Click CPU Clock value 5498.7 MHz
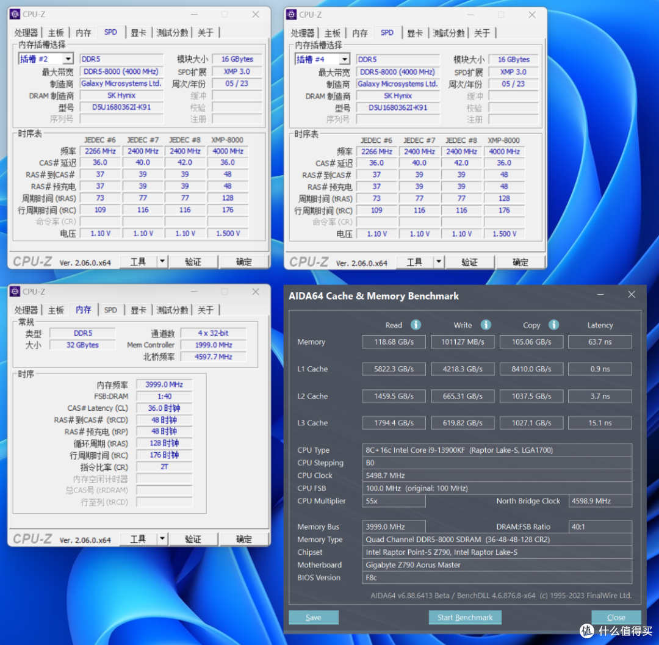Viewport: 659px width, 645px height. coord(497,475)
